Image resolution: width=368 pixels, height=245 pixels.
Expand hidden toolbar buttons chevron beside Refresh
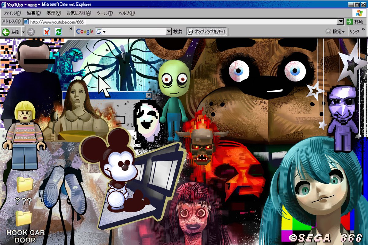coord(71,29)
